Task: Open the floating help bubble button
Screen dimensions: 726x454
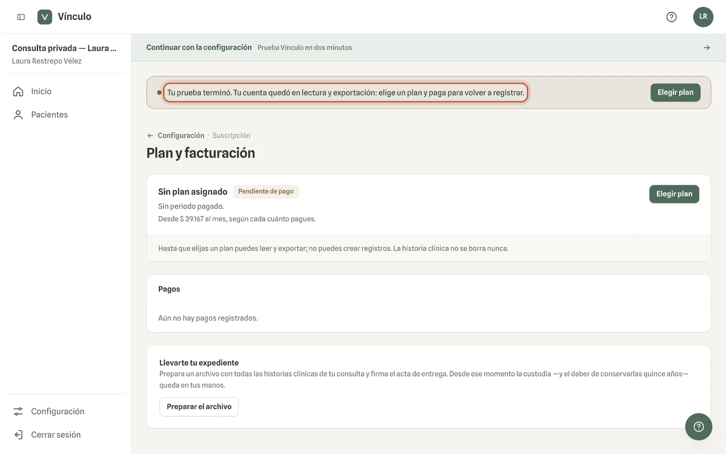Action: point(698,427)
